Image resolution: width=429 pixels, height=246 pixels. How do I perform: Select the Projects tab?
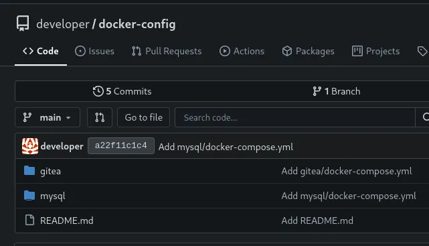coord(375,51)
